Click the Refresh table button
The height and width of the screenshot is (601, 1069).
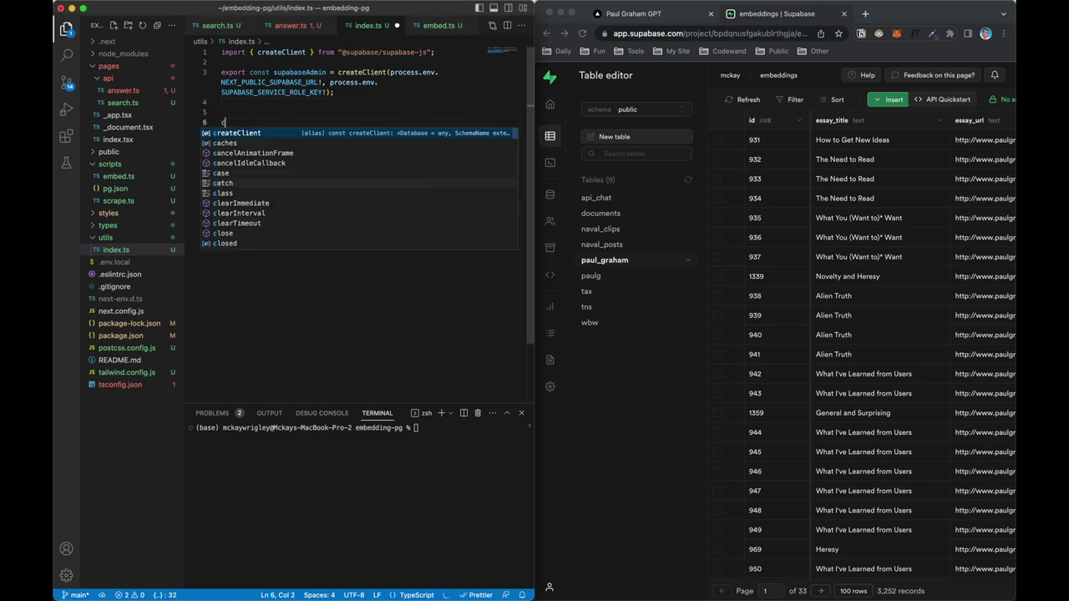[x=742, y=99]
